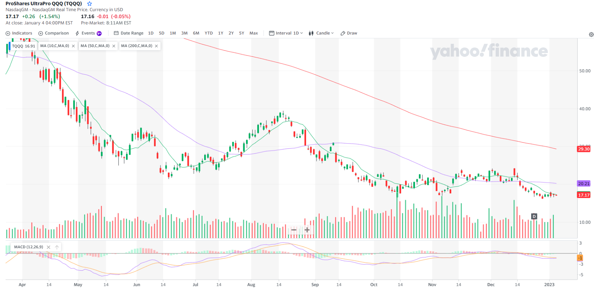Viewport: 594px width, 288px height.
Task: Click the Yahoo Plus badge next to Events
Action: pos(99,33)
